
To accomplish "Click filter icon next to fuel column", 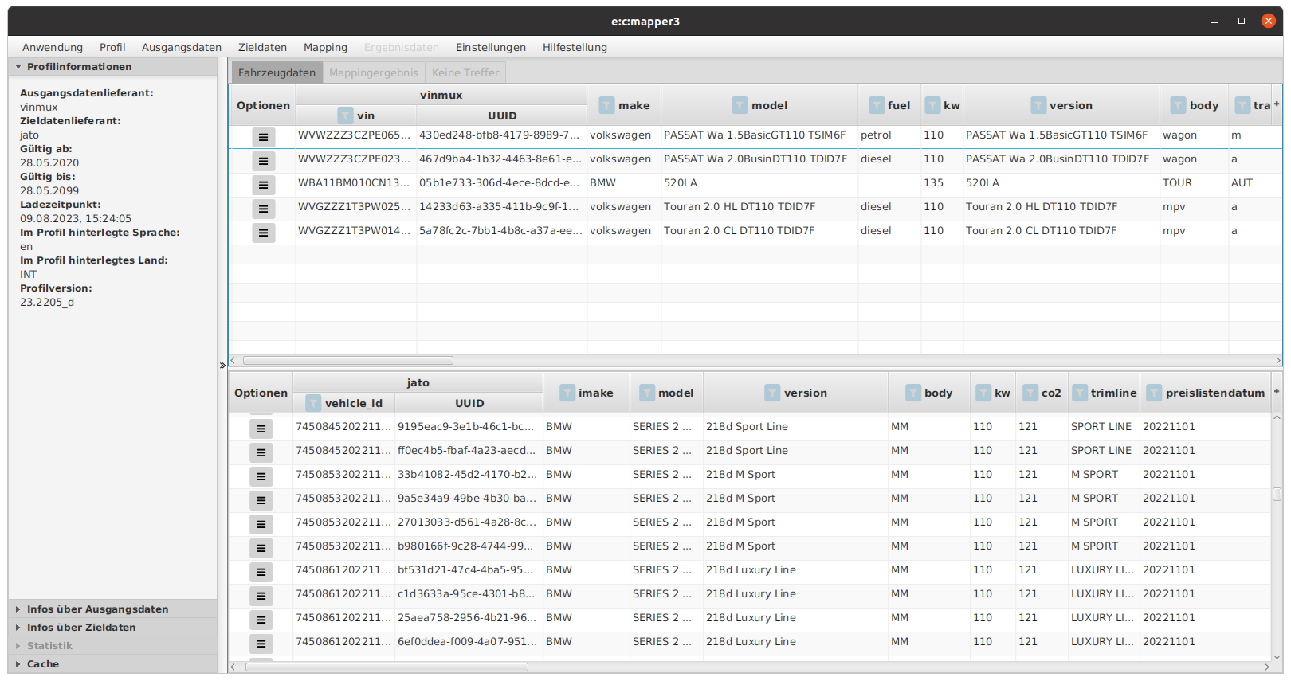I will tap(877, 105).
